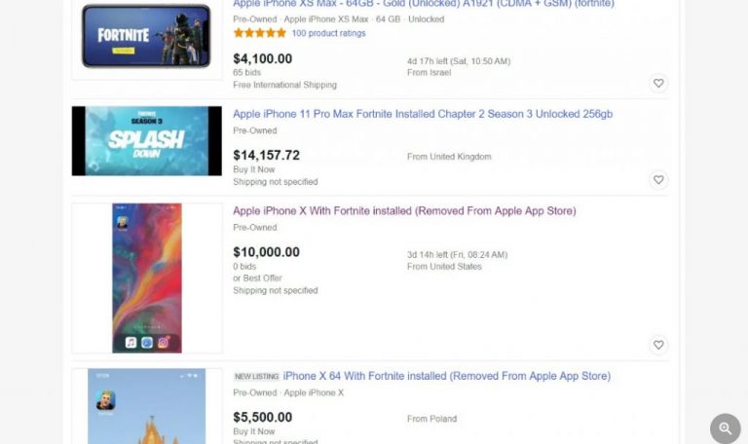The height and width of the screenshot is (444, 748).
Task: Click the $10,000.00 price
Action: [x=266, y=252]
